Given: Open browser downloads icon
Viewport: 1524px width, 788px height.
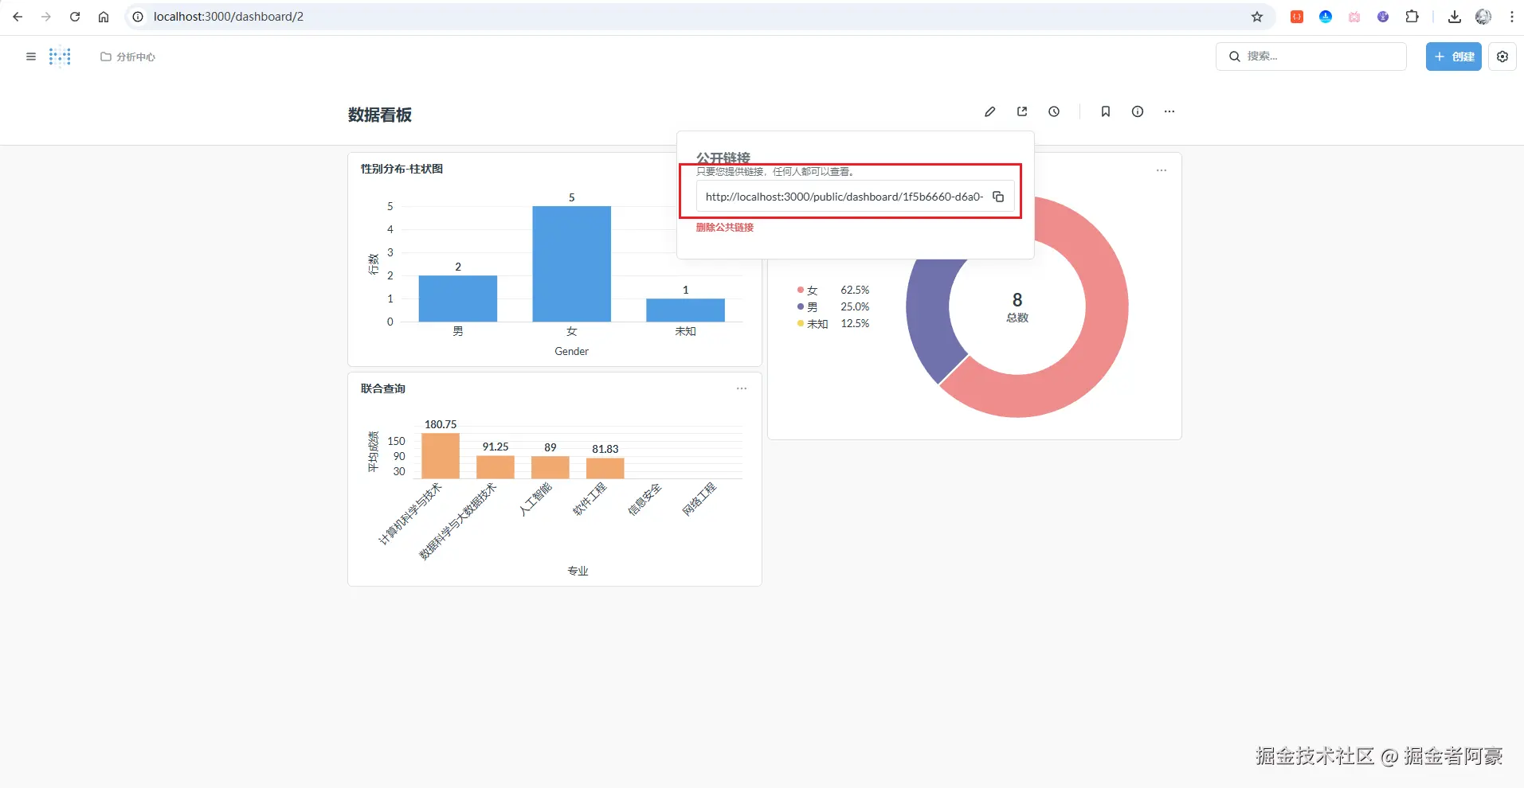Looking at the screenshot, I should coord(1455,17).
